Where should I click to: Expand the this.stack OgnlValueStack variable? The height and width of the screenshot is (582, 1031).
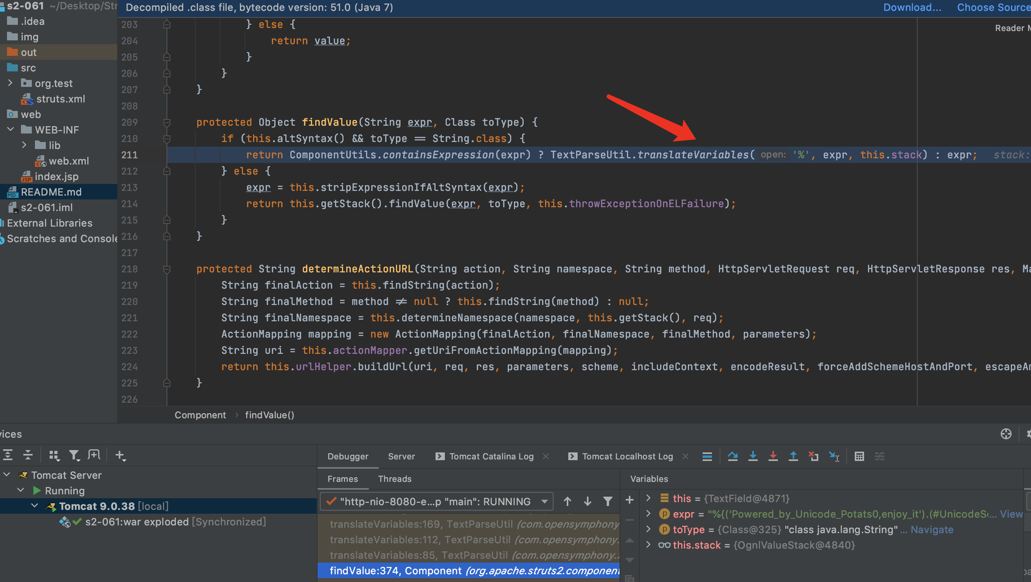point(648,545)
